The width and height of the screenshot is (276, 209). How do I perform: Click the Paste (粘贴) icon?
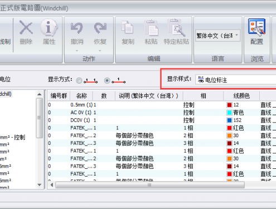coord(151,28)
